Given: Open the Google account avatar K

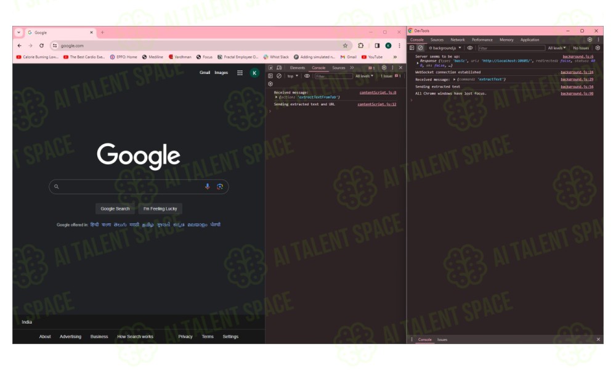Looking at the screenshot, I should point(254,73).
